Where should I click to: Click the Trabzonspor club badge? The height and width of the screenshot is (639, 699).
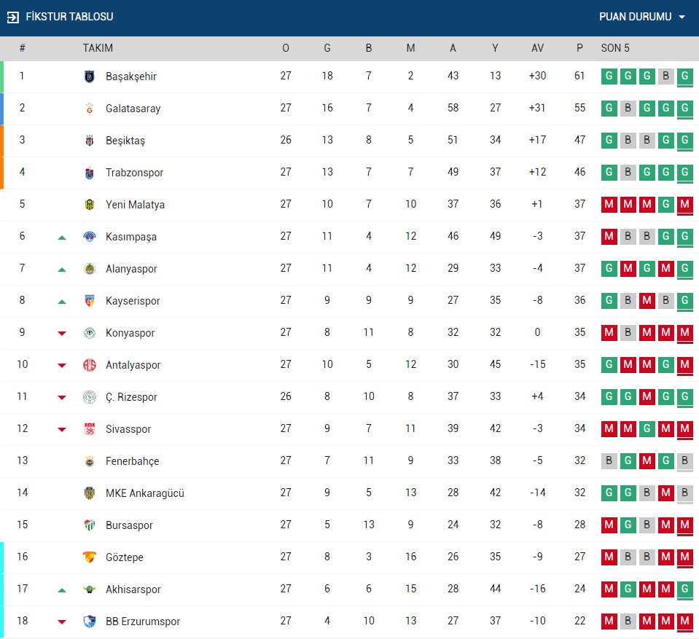coord(90,173)
